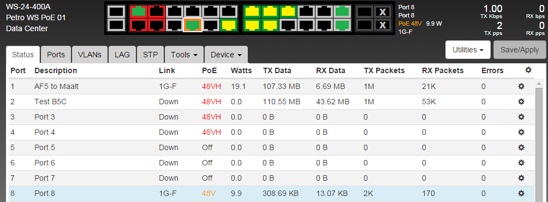The image size is (548, 202).
Task: Expand the Device dropdown menu
Action: tap(226, 55)
